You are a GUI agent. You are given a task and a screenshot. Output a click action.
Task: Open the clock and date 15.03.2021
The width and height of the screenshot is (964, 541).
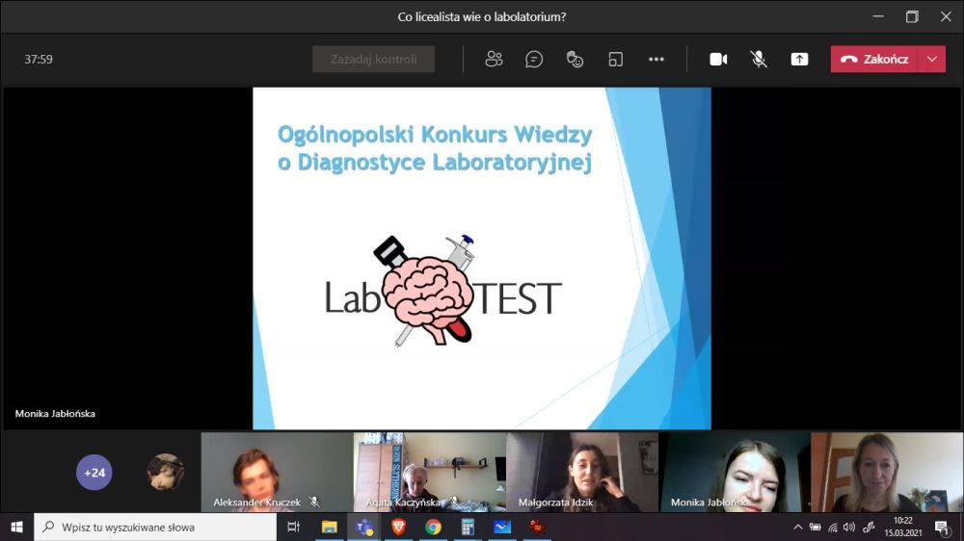(x=903, y=527)
